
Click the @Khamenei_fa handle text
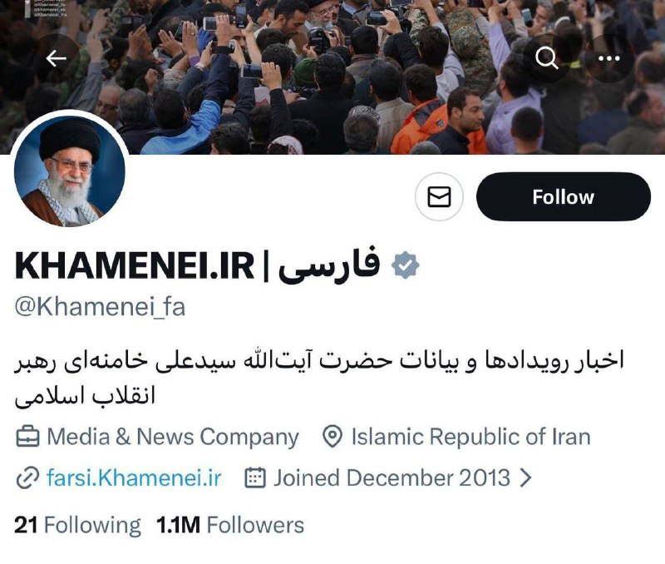click(x=100, y=307)
